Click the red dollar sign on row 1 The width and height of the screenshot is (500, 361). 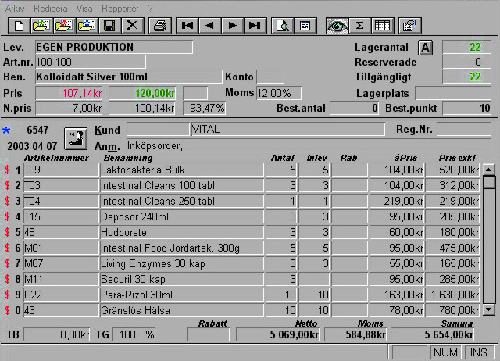[8, 170]
